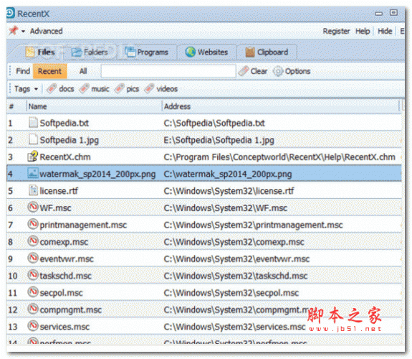Click the Clipboard tab icon
Image resolution: width=412 pixels, height=359 pixels.
[x=250, y=52]
